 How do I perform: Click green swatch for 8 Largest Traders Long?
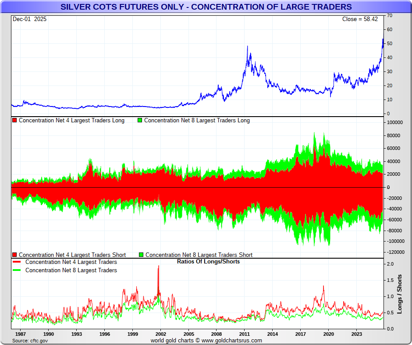(140, 121)
